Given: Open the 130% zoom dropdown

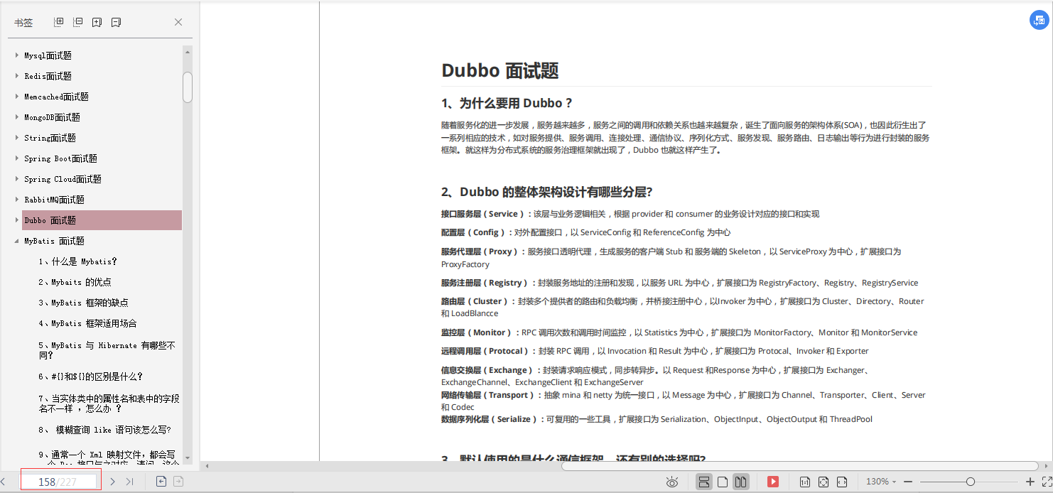Looking at the screenshot, I should tap(880, 482).
